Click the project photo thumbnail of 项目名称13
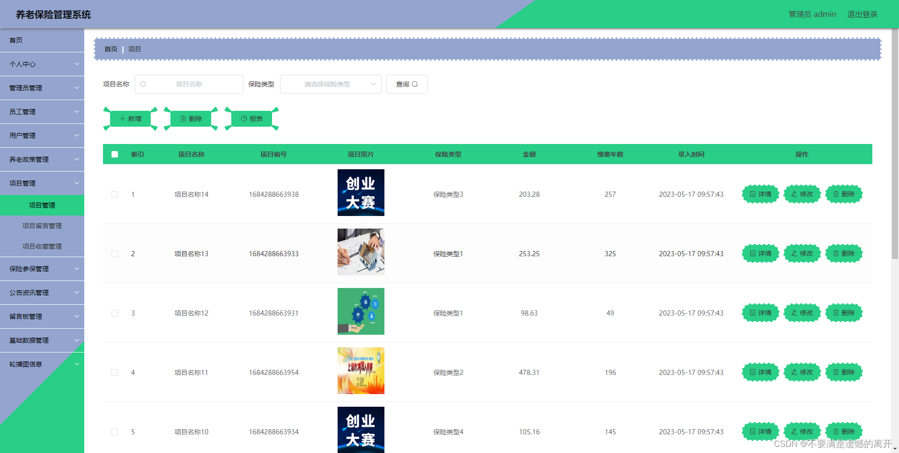The image size is (899, 453). click(361, 252)
